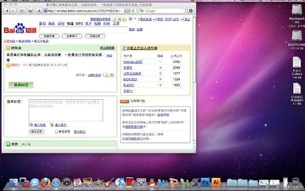Open QQ penguin icon in the Dock
The image size is (305, 191).
click(152, 182)
